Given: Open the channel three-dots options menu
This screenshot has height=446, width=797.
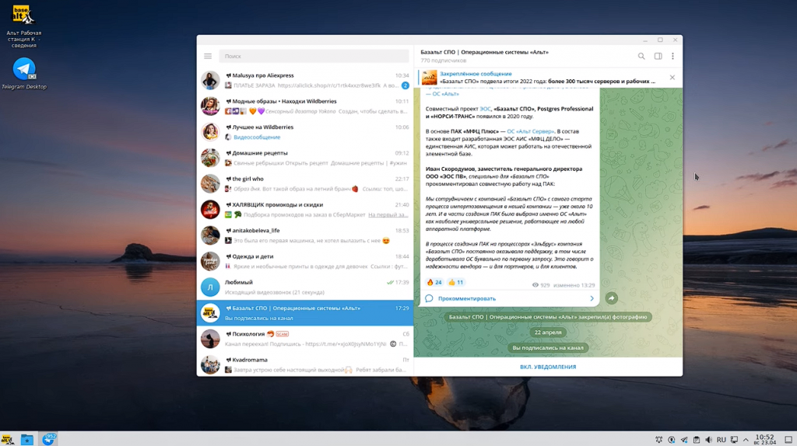Looking at the screenshot, I should (x=673, y=56).
